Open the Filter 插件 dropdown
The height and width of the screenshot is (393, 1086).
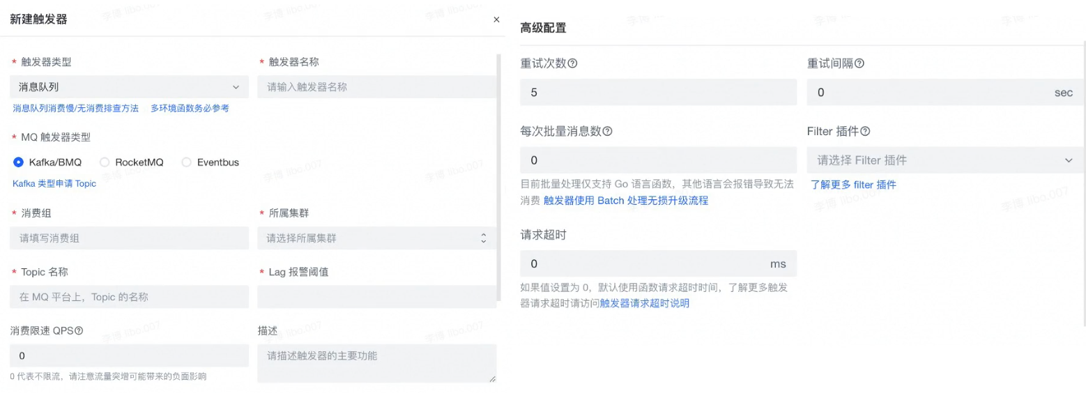click(x=945, y=160)
